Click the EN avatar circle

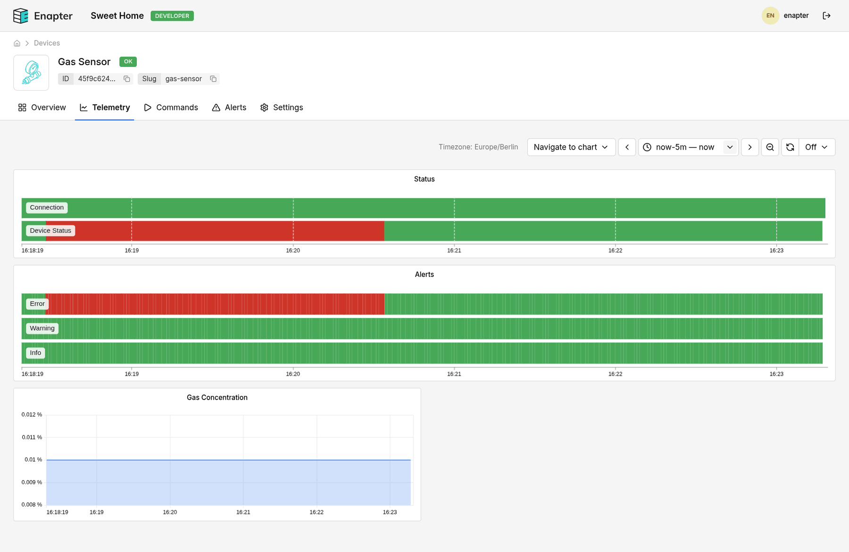(x=770, y=15)
